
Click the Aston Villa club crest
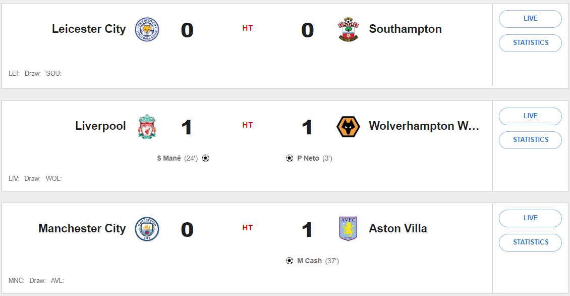tap(348, 229)
